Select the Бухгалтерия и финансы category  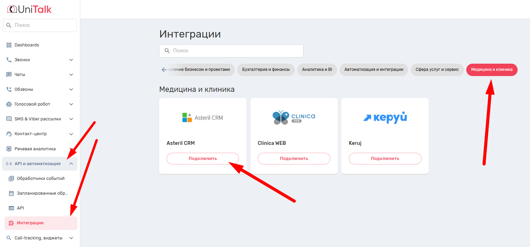click(x=266, y=69)
